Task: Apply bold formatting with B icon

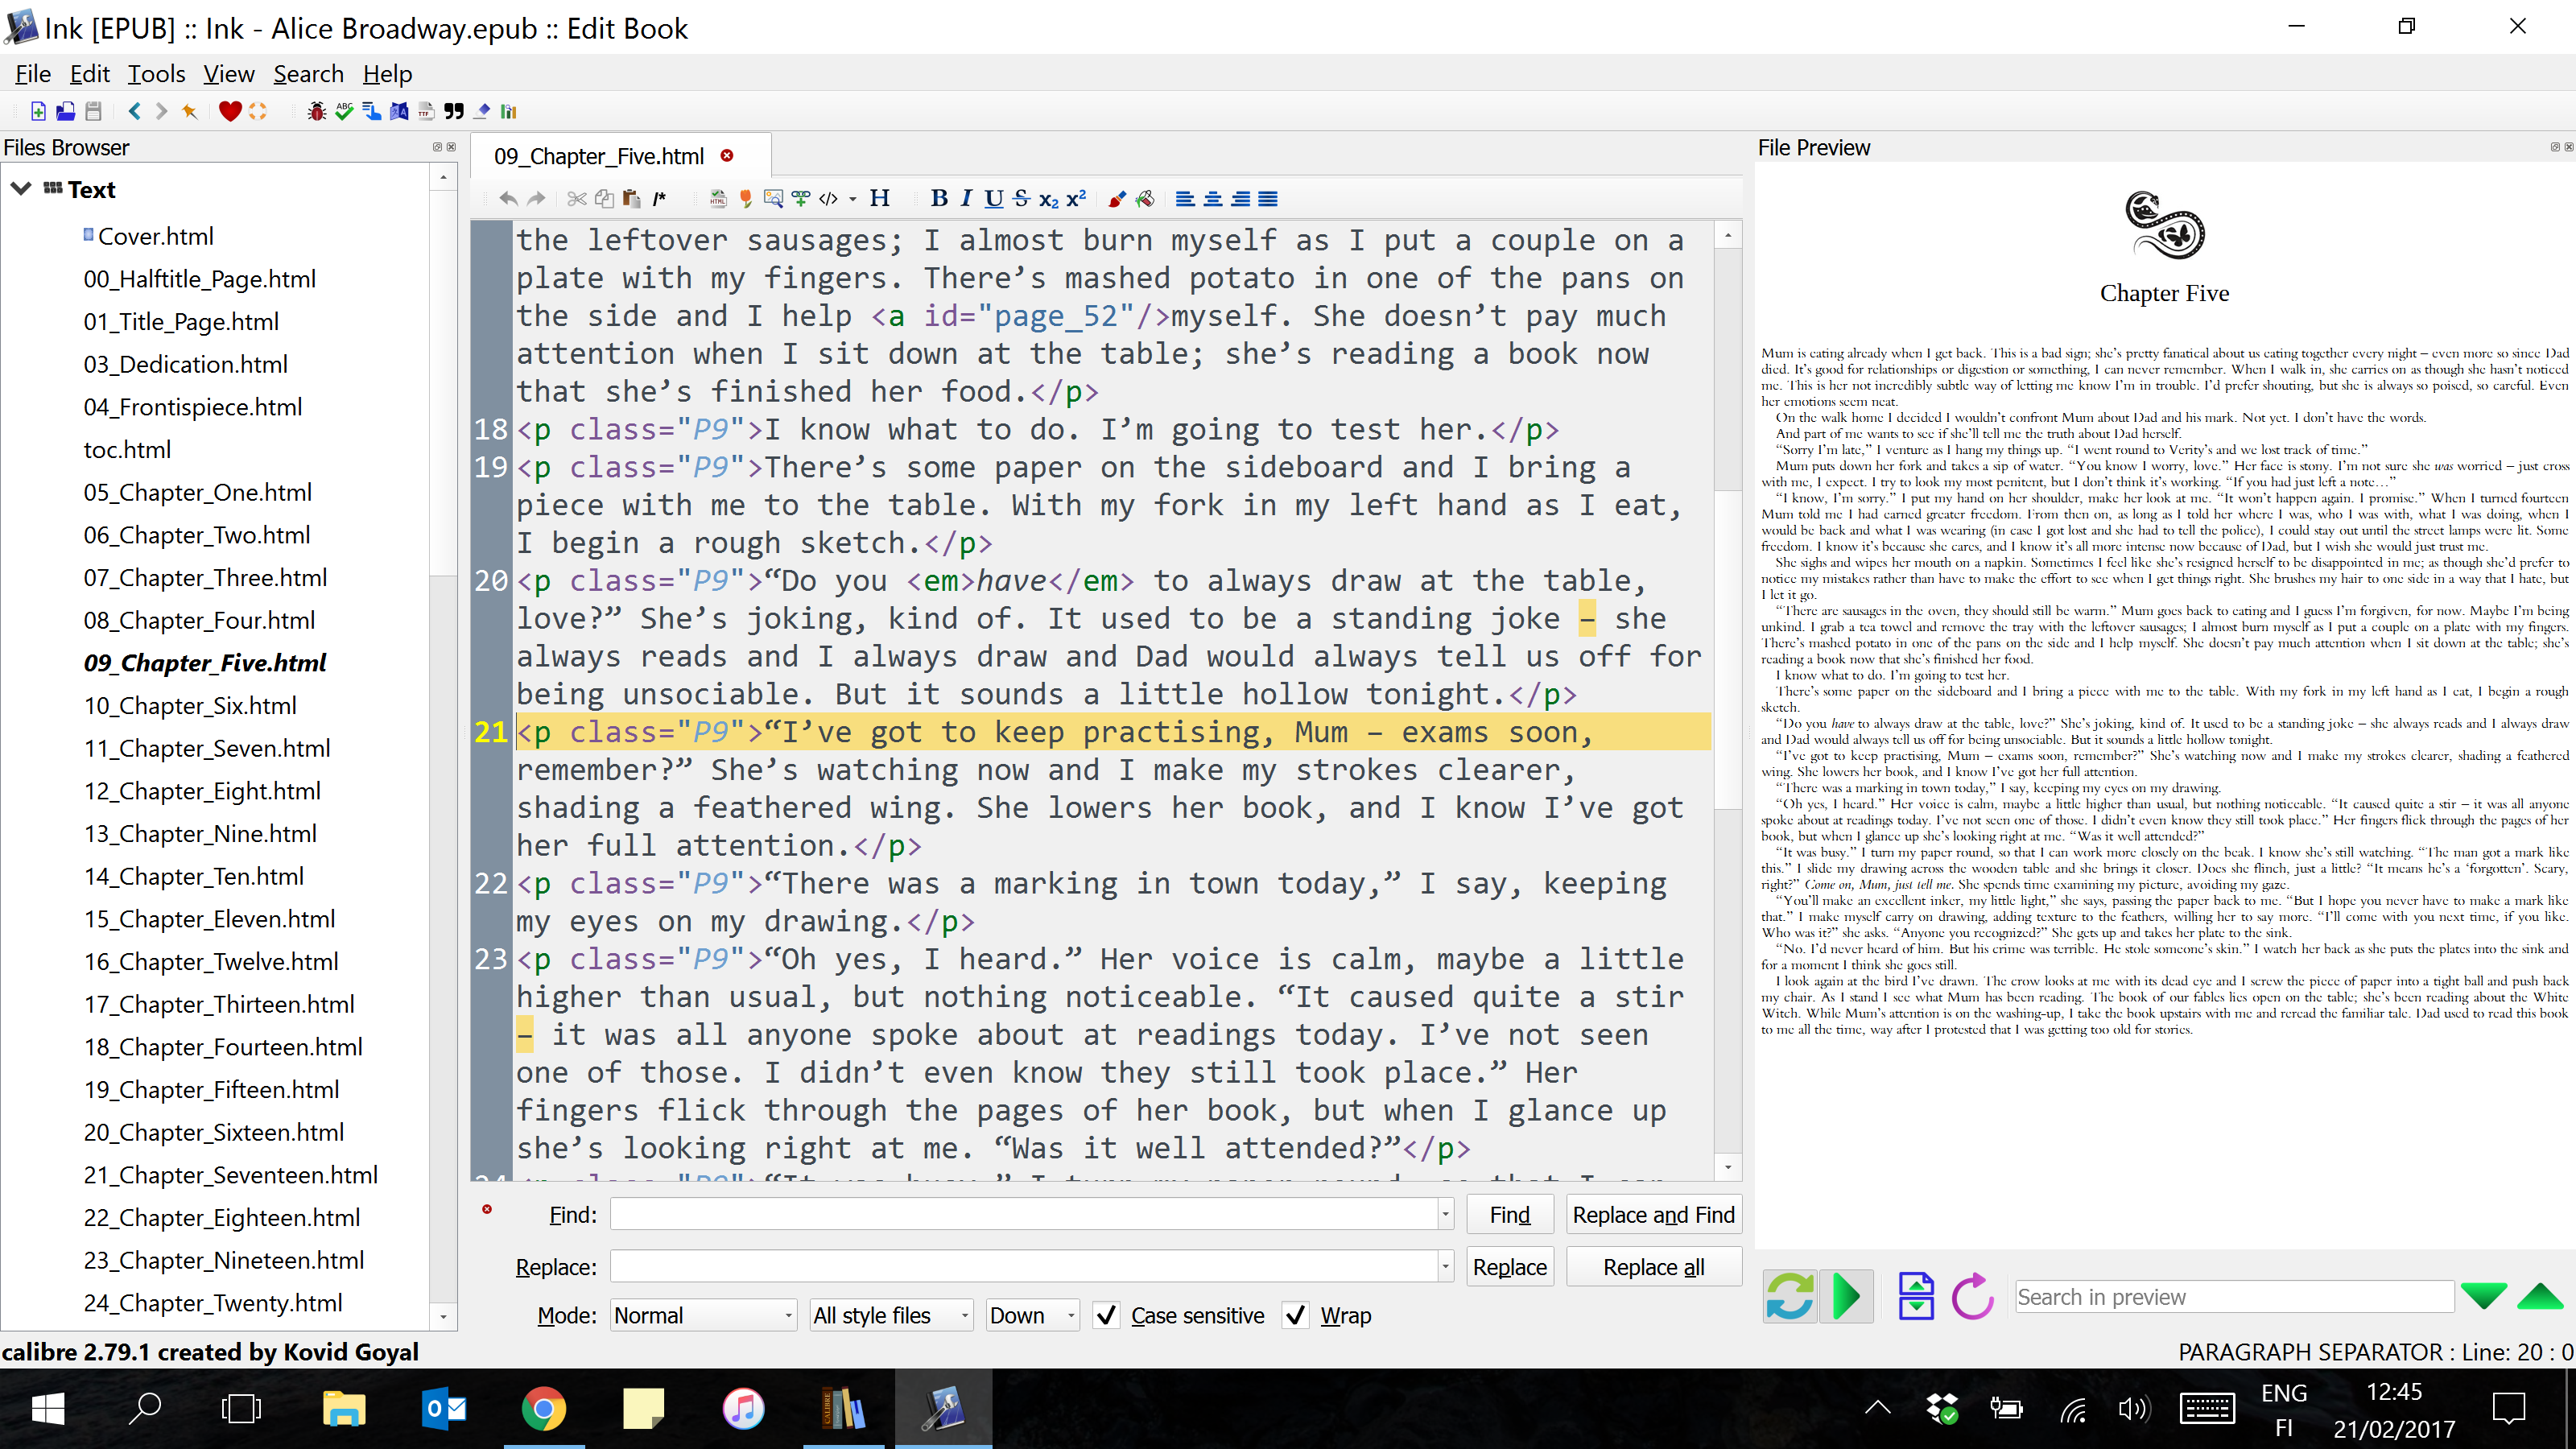Action: tap(938, 198)
